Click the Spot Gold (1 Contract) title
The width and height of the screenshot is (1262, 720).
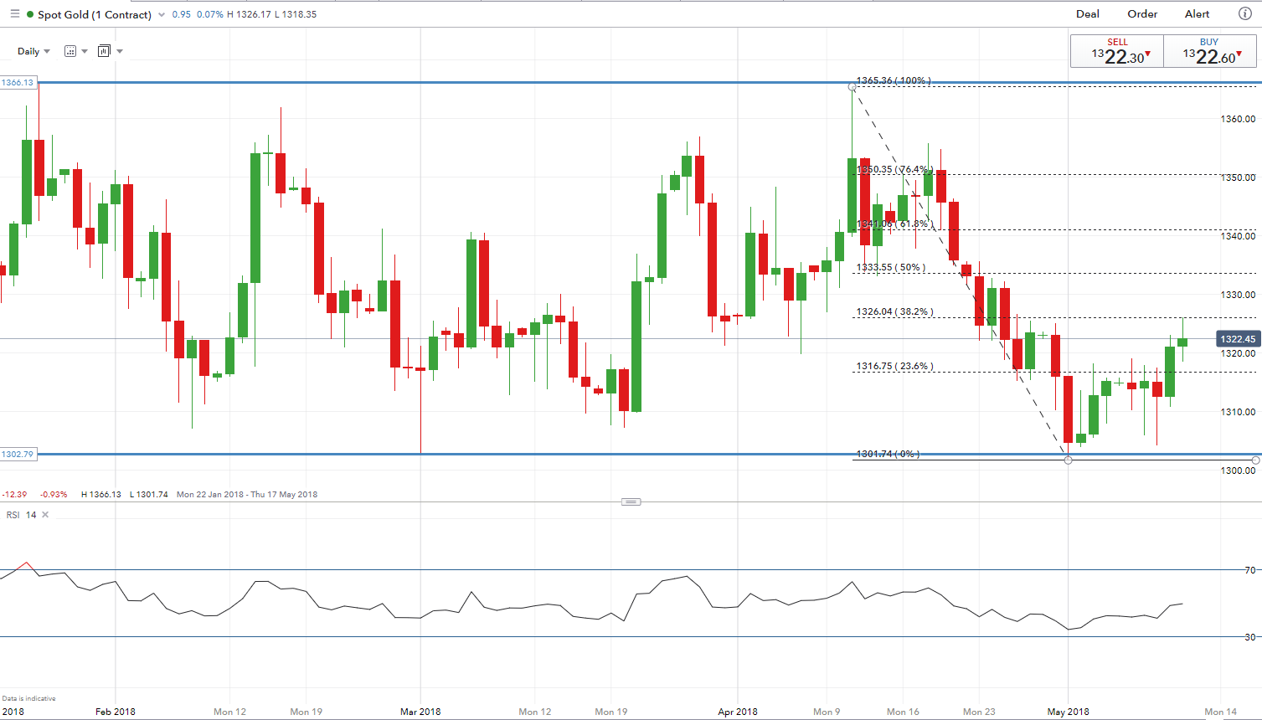pyautogui.click(x=95, y=15)
